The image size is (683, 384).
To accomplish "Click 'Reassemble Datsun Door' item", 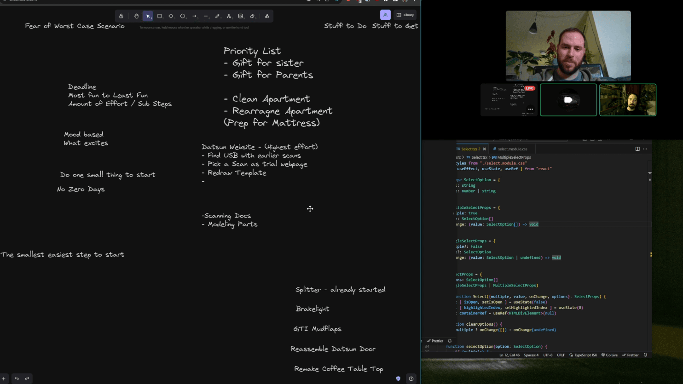I will click(333, 349).
